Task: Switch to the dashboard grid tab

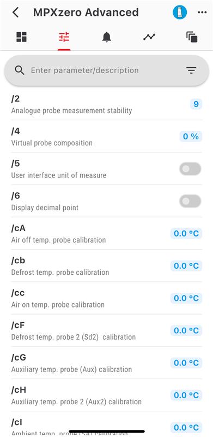Action: click(21, 37)
